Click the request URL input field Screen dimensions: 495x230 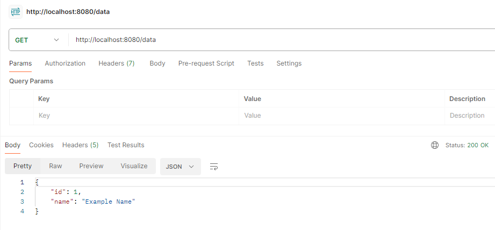[x=279, y=40]
